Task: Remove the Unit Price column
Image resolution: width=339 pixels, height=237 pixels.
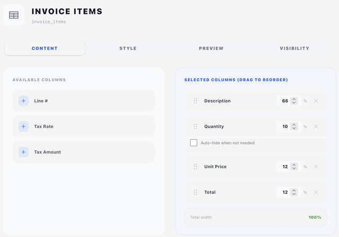Action: pos(316,167)
